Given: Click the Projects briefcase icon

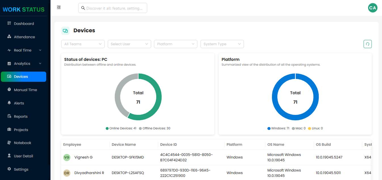Looking at the screenshot, I should [x=9, y=129].
